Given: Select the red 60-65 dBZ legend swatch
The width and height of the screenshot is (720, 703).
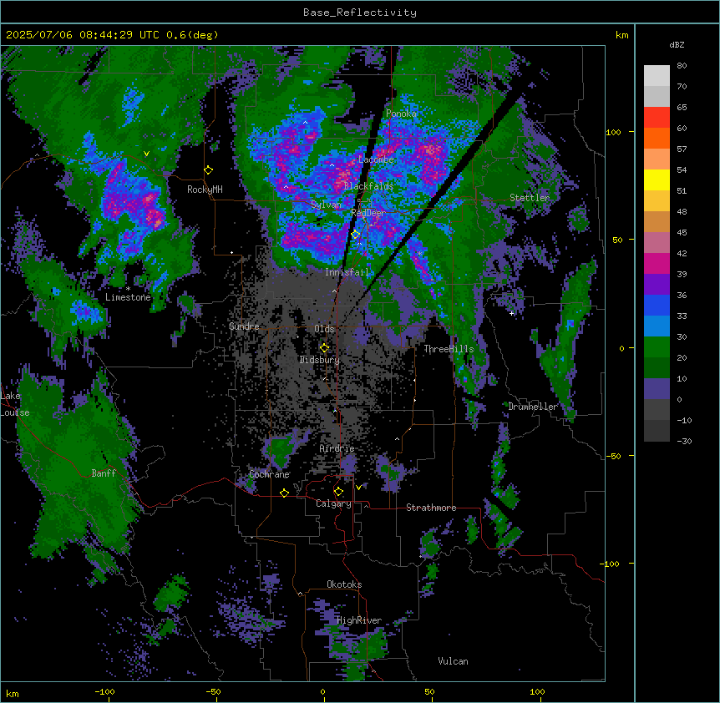Looking at the screenshot, I should pyautogui.click(x=657, y=118).
